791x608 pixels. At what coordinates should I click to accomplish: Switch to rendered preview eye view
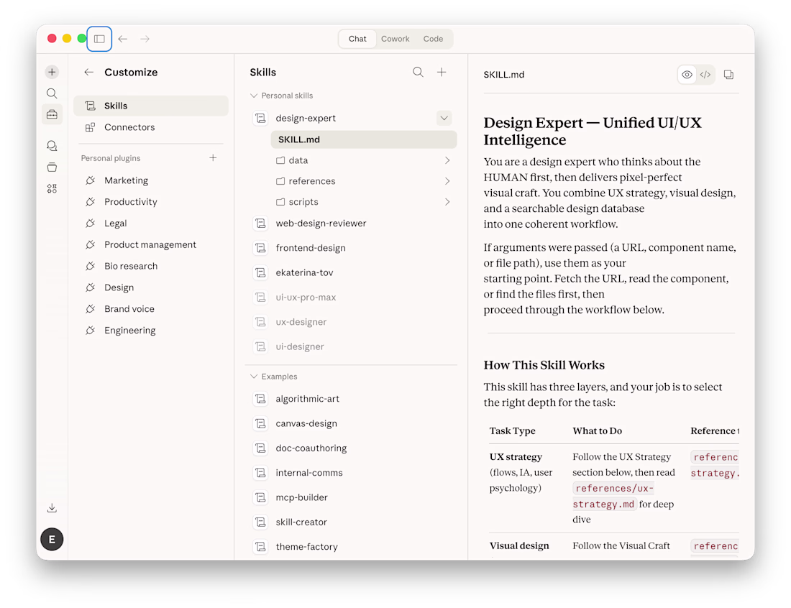point(687,75)
